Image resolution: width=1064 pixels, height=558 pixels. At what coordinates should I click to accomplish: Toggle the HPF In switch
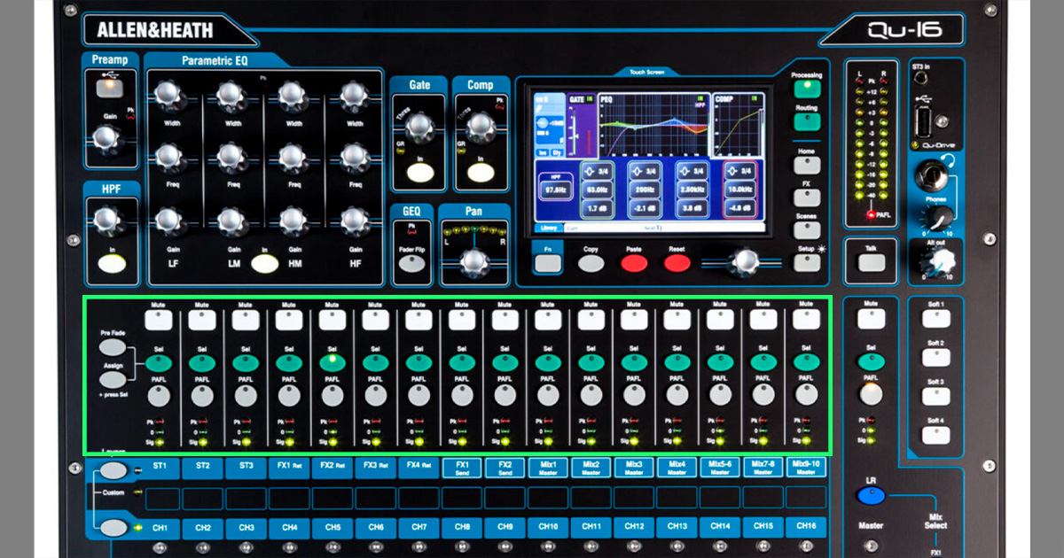click(x=112, y=262)
